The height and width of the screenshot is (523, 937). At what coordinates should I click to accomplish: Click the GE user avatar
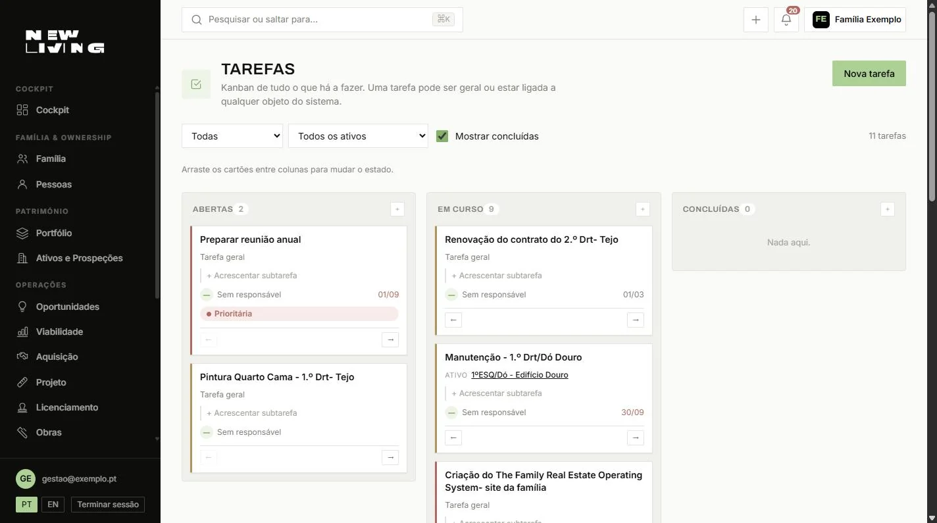click(x=26, y=479)
